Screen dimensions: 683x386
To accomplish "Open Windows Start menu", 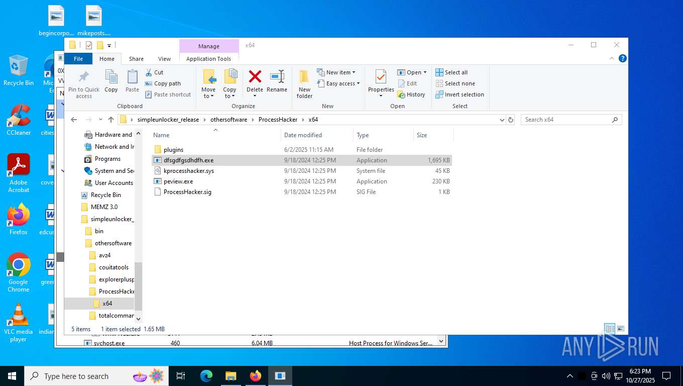I will 12,376.
